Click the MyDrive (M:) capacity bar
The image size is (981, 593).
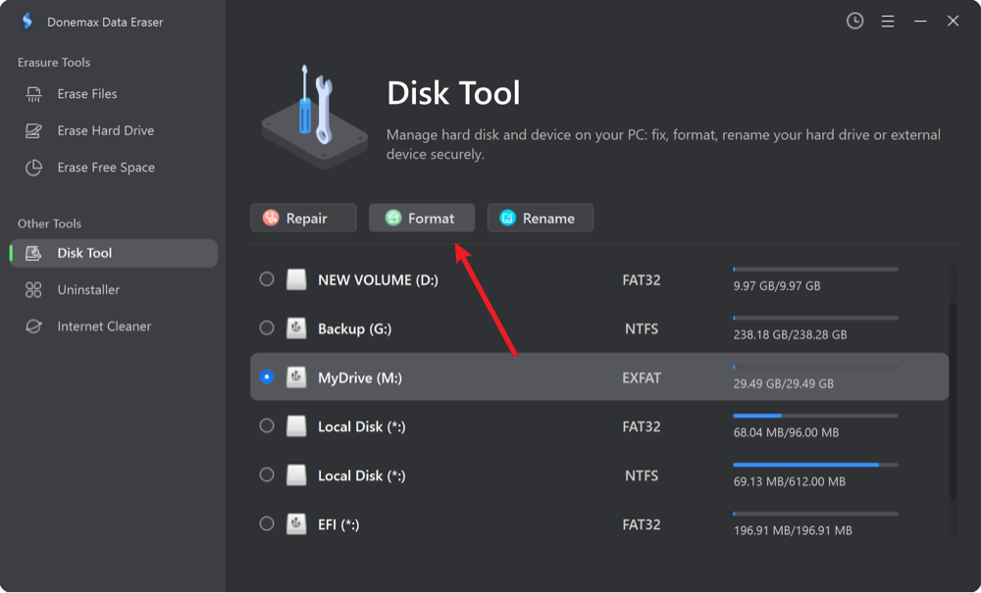(x=814, y=368)
